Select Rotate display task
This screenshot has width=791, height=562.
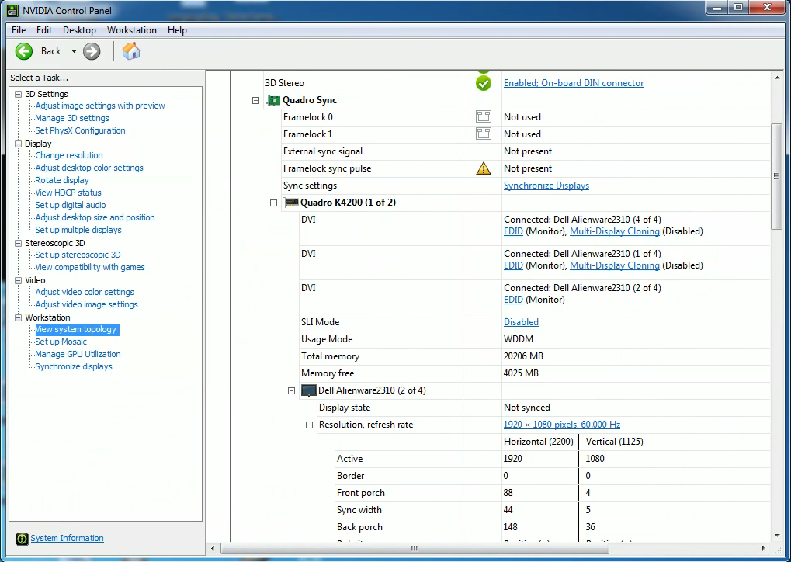pyautogui.click(x=62, y=180)
